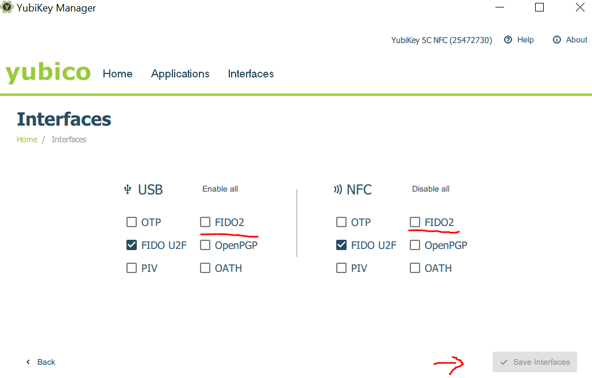Uncheck USB FIDO U2F
This screenshot has height=378, width=592.
click(132, 245)
